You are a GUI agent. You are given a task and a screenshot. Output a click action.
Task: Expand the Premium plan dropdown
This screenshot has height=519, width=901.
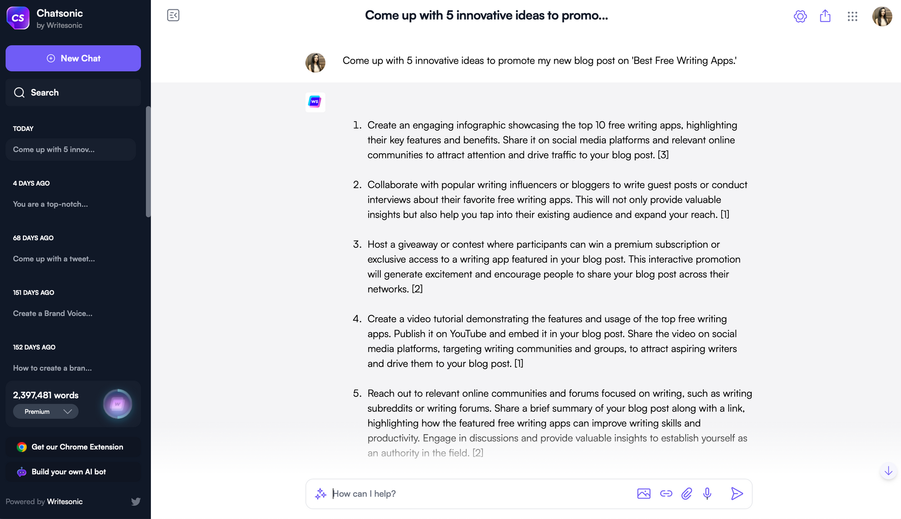(46, 411)
